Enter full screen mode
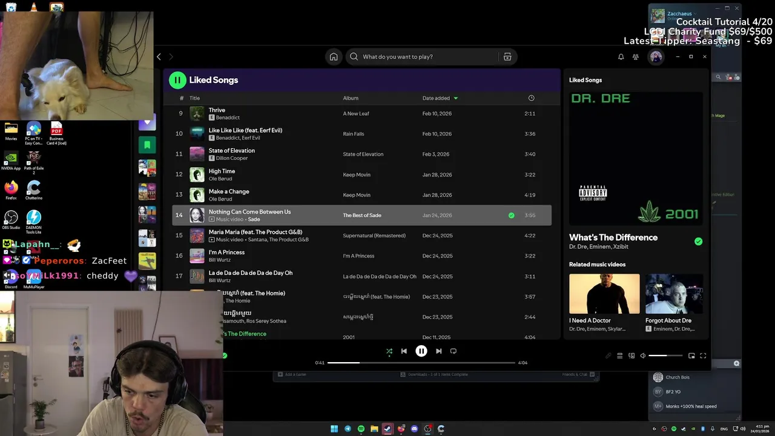 pos(703,356)
